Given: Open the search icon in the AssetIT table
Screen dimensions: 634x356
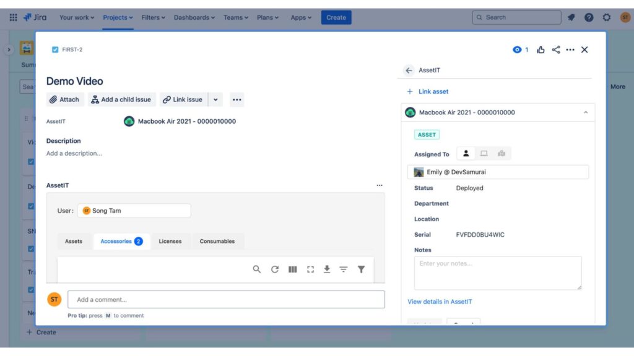Looking at the screenshot, I should pos(257,269).
